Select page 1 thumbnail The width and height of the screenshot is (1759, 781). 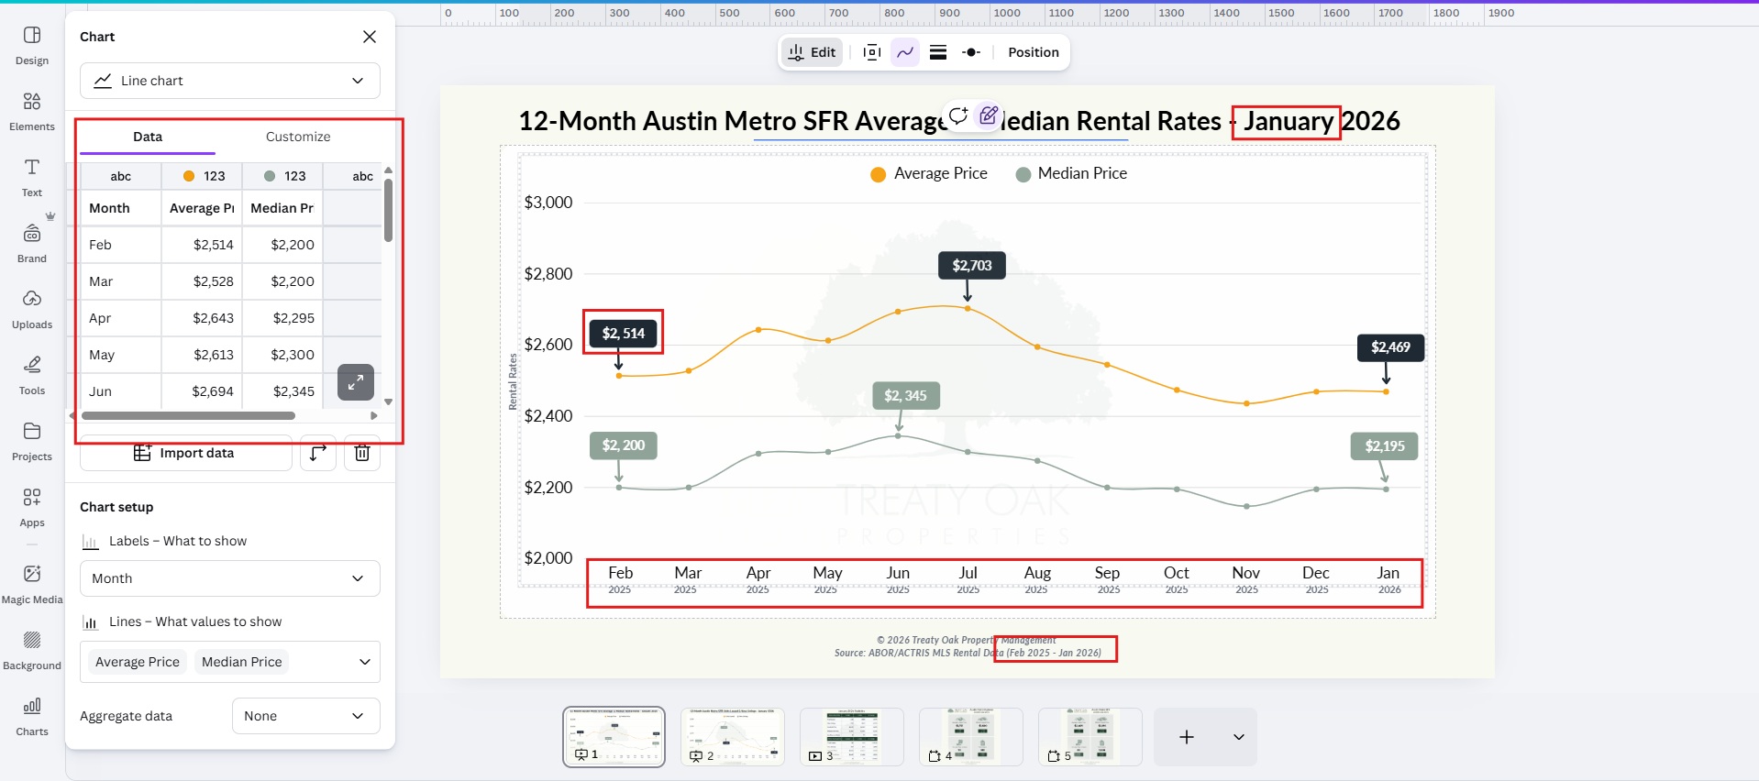[614, 736]
